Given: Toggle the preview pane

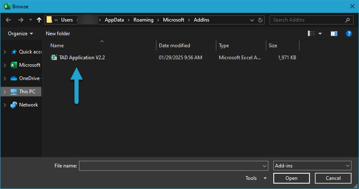Looking at the screenshot, I should point(334,34).
